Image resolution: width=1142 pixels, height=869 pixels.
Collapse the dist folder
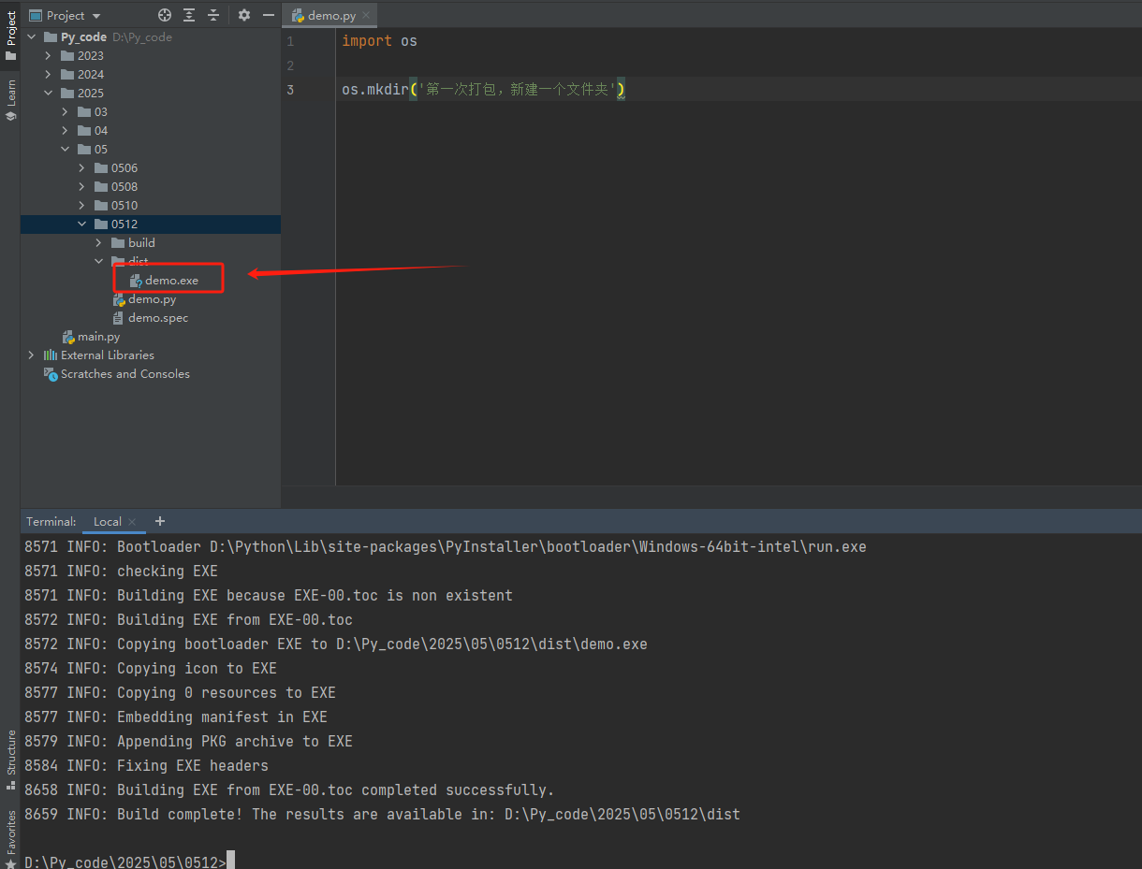point(98,262)
